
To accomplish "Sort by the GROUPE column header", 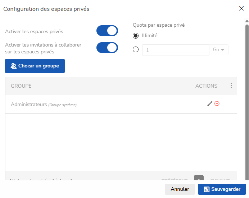I will [21, 86].
